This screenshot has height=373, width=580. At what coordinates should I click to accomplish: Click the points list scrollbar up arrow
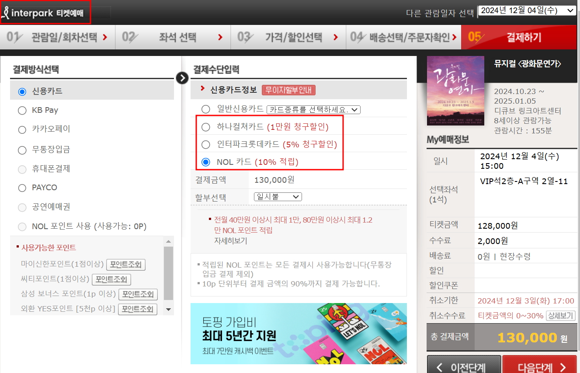click(x=169, y=241)
